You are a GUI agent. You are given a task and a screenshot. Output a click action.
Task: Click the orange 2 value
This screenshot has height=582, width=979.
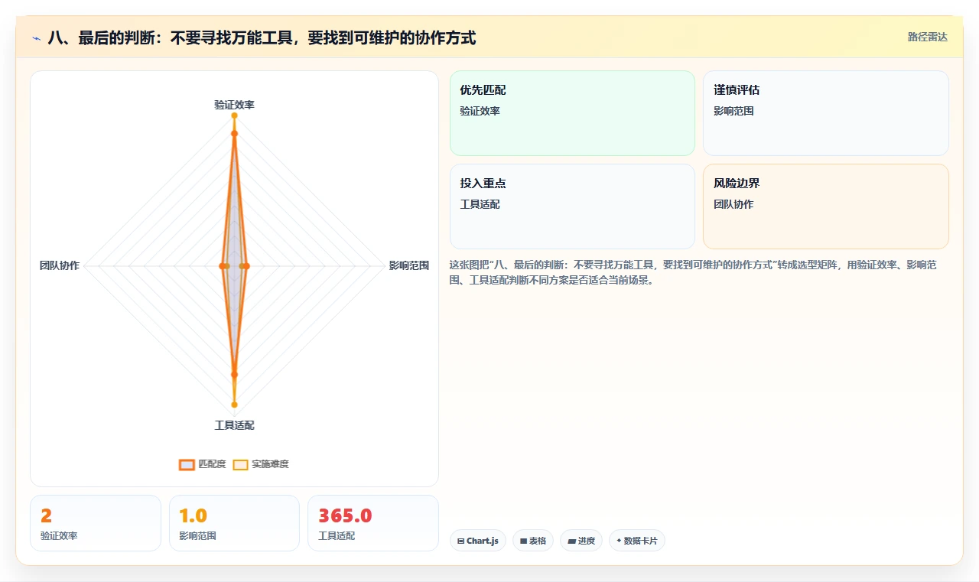point(46,515)
